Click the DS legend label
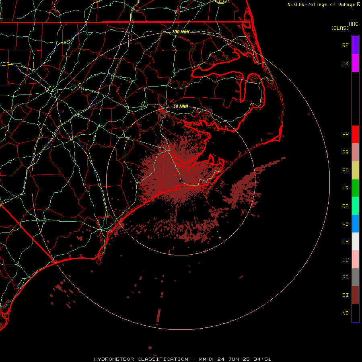The width and height of the screenshot is (362, 362). (x=345, y=242)
